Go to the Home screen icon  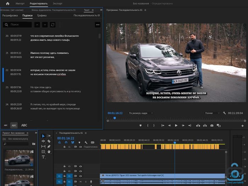[x=7, y=3]
